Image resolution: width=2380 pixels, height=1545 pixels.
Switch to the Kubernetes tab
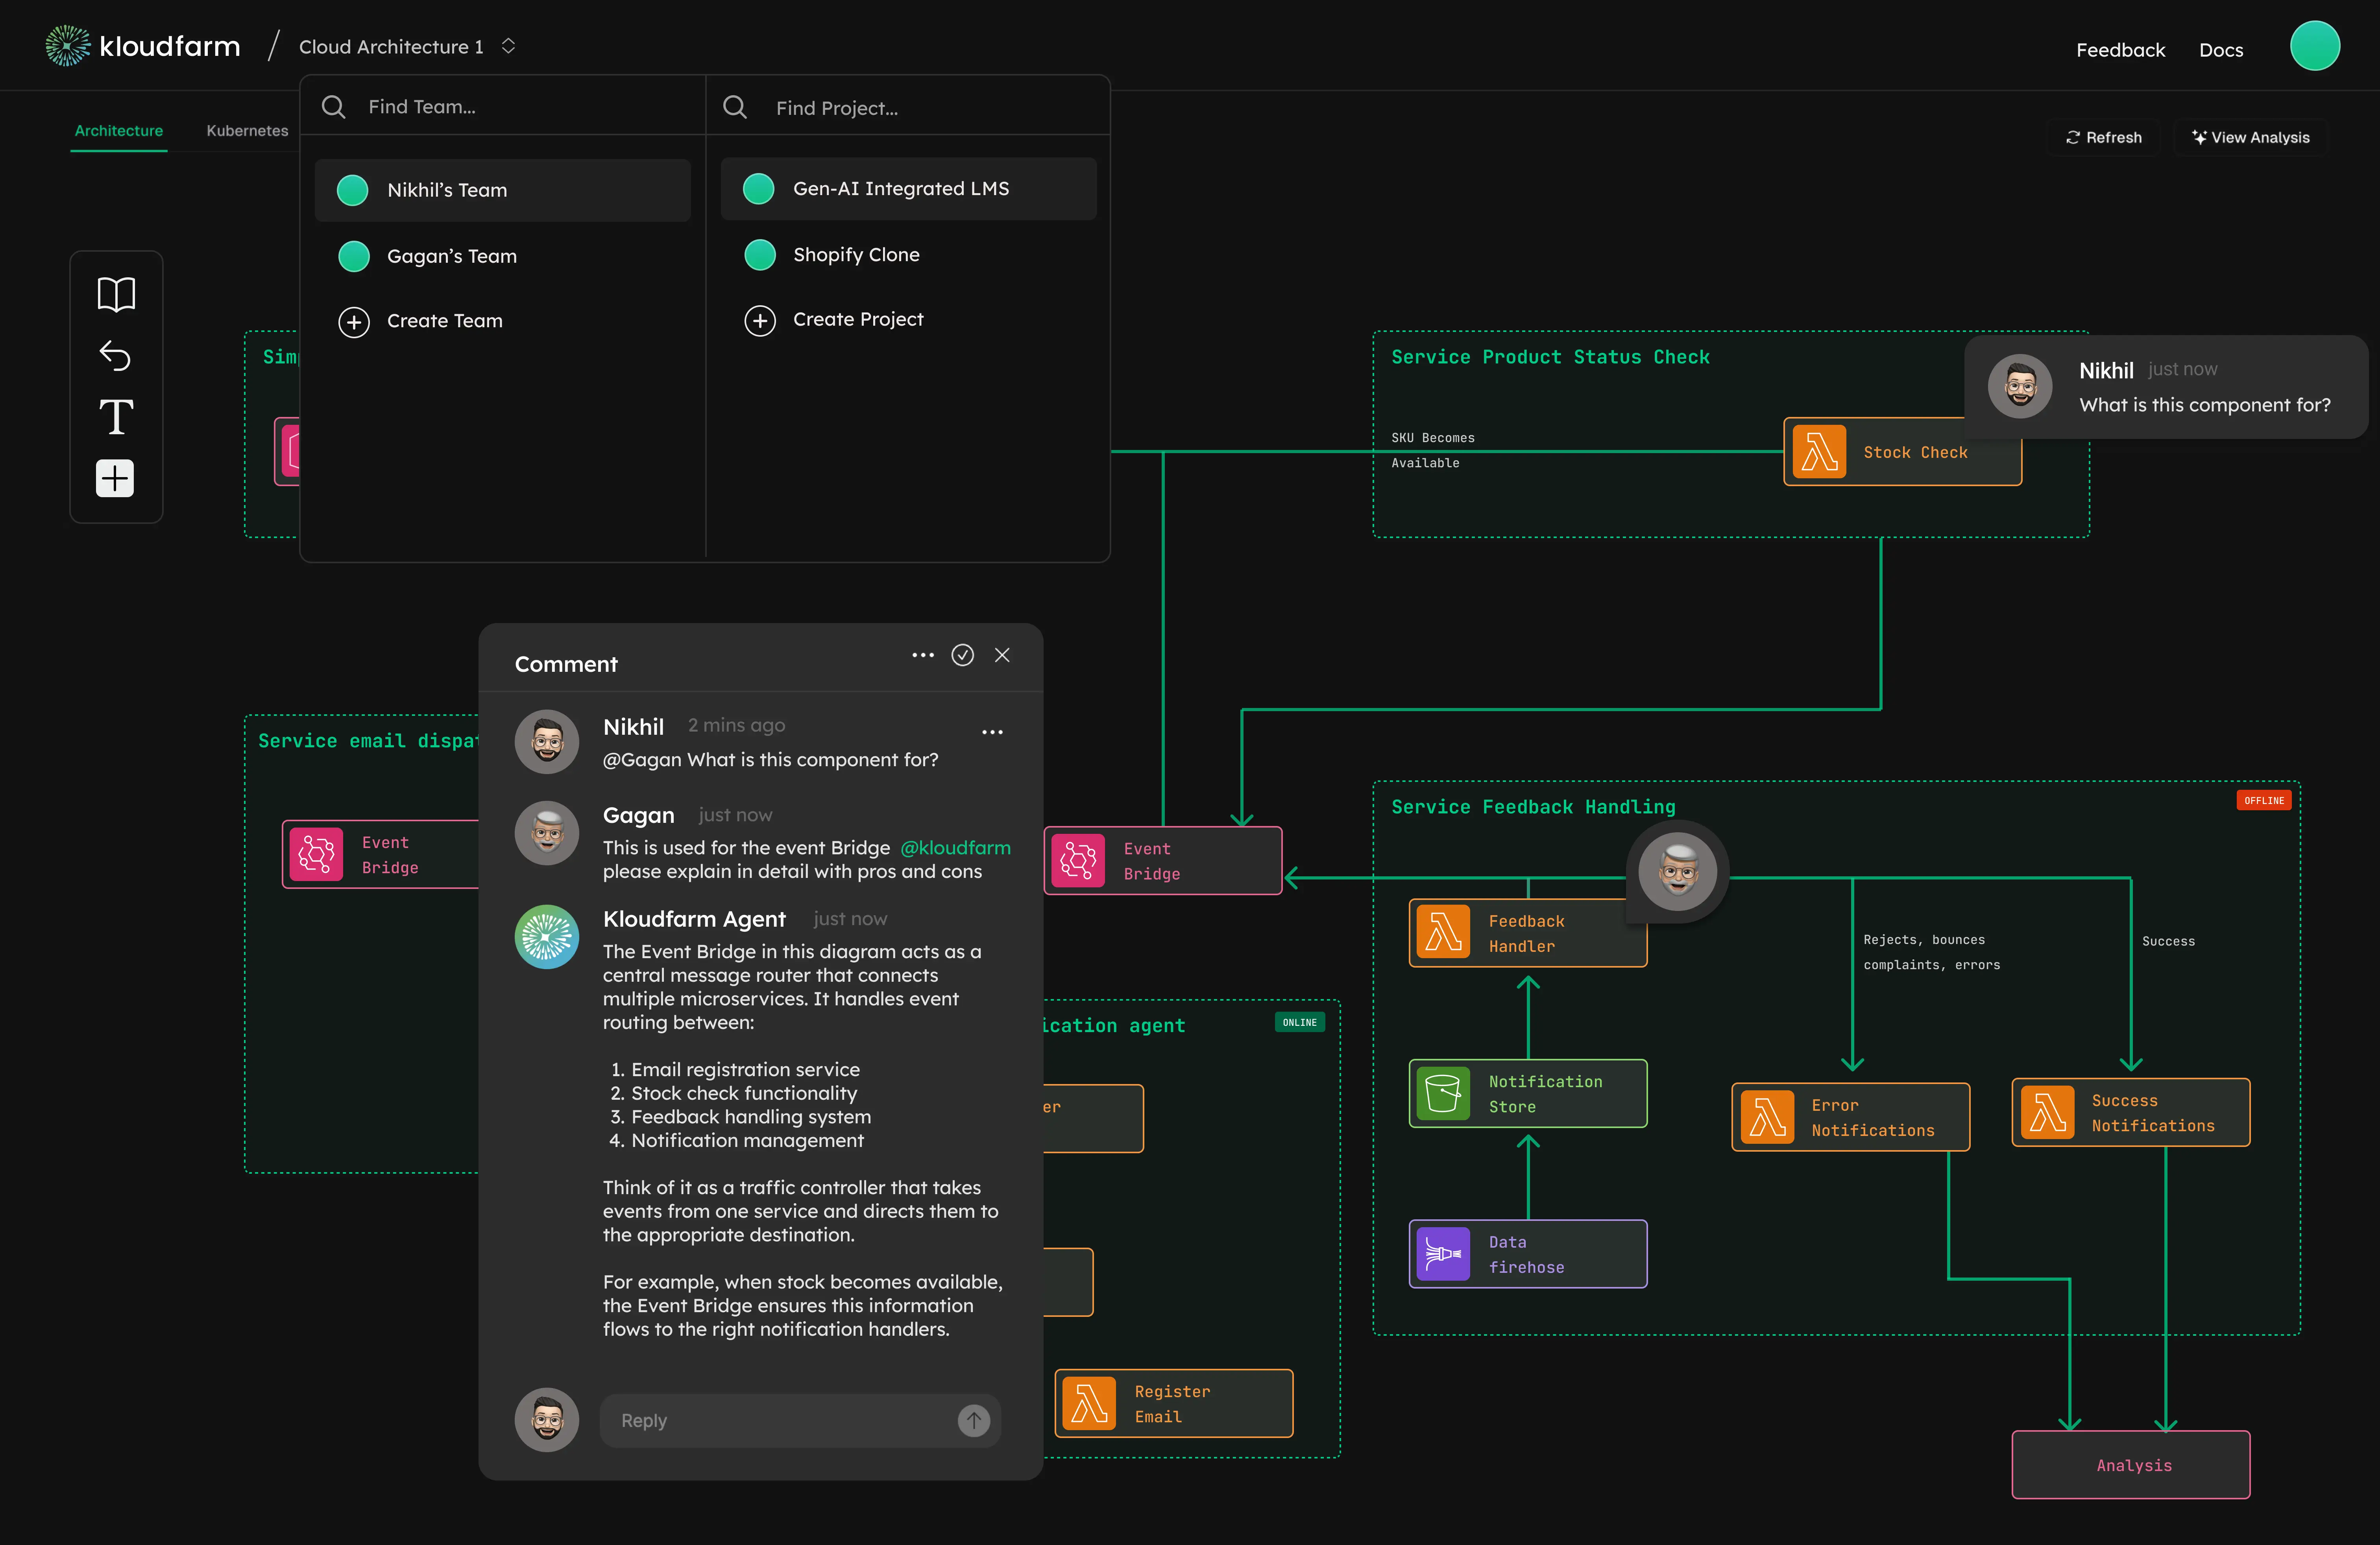coord(247,131)
